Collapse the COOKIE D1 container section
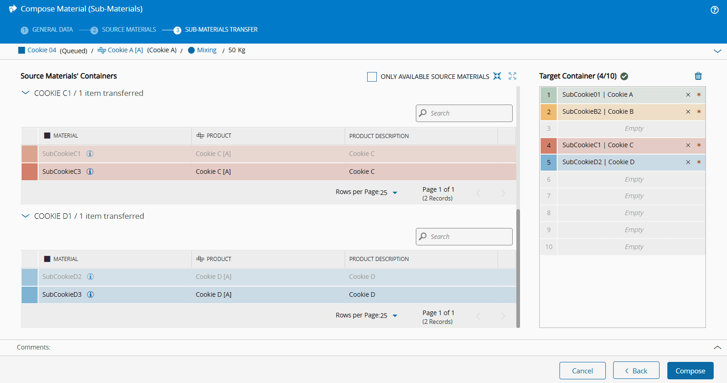 coord(26,216)
